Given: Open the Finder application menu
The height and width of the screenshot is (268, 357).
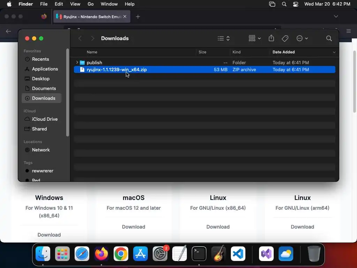Looking at the screenshot, I should coord(26,4).
